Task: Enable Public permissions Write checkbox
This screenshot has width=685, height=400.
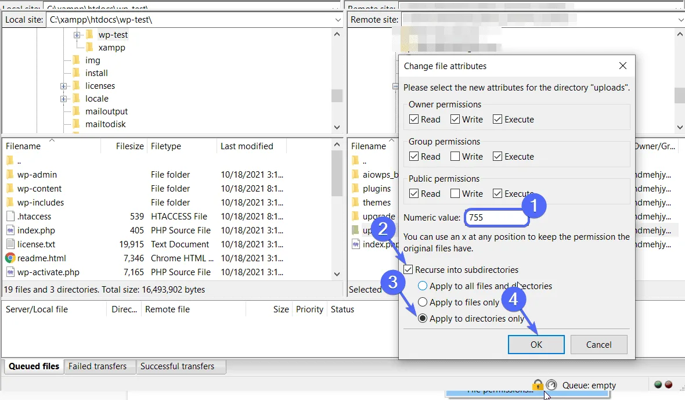Action: (x=455, y=193)
